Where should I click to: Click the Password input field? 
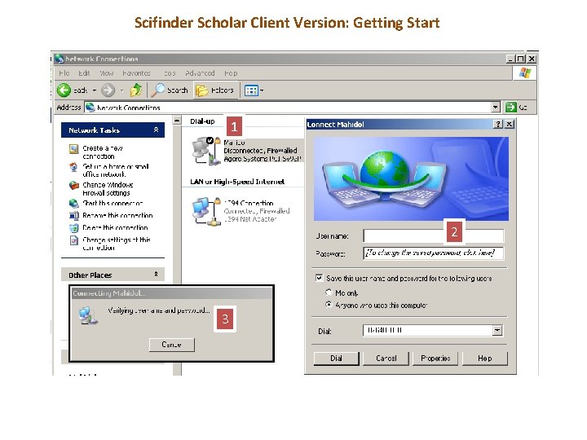pyautogui.click(x=433, y=253)
